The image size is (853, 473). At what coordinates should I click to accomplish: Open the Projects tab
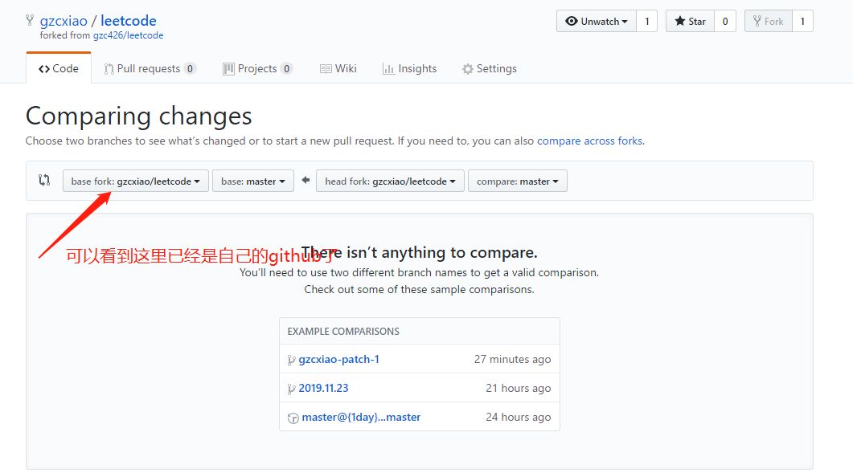258,68
